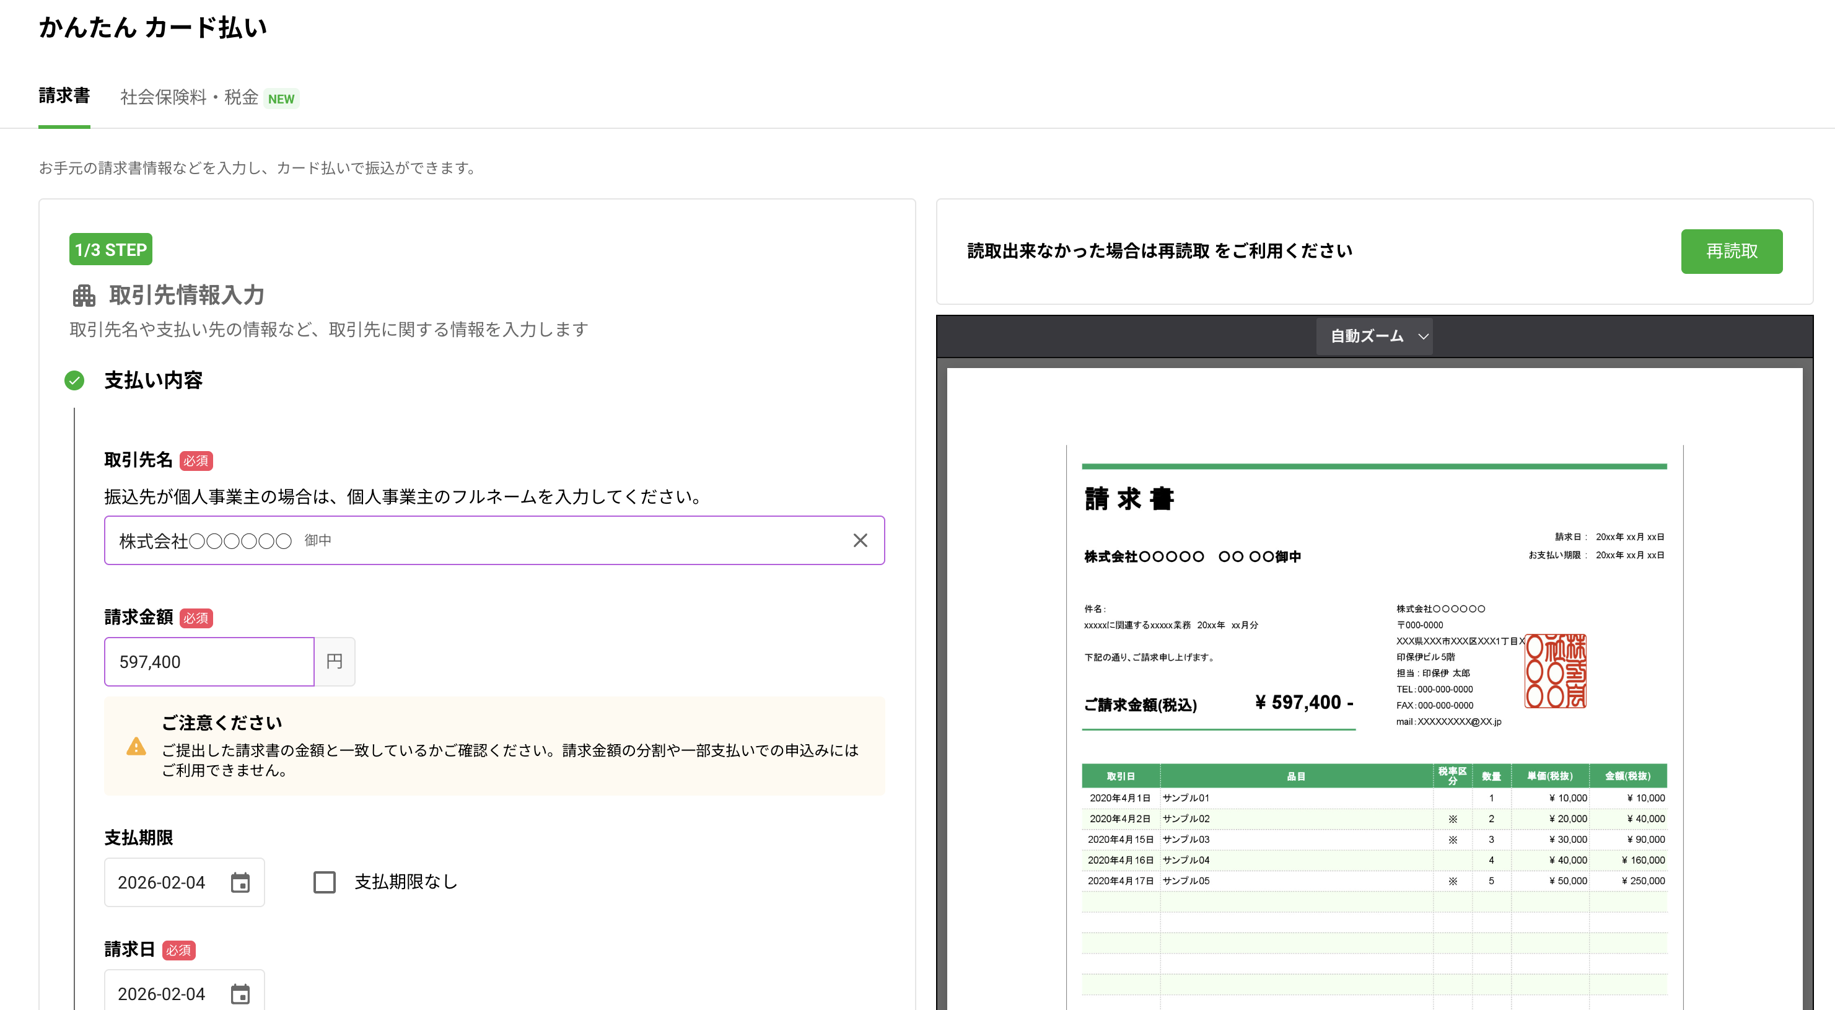Open calendar picker for 支払期限 date
The height and width of the screenshot is (1010, 1835).
(x=240, y=882)
